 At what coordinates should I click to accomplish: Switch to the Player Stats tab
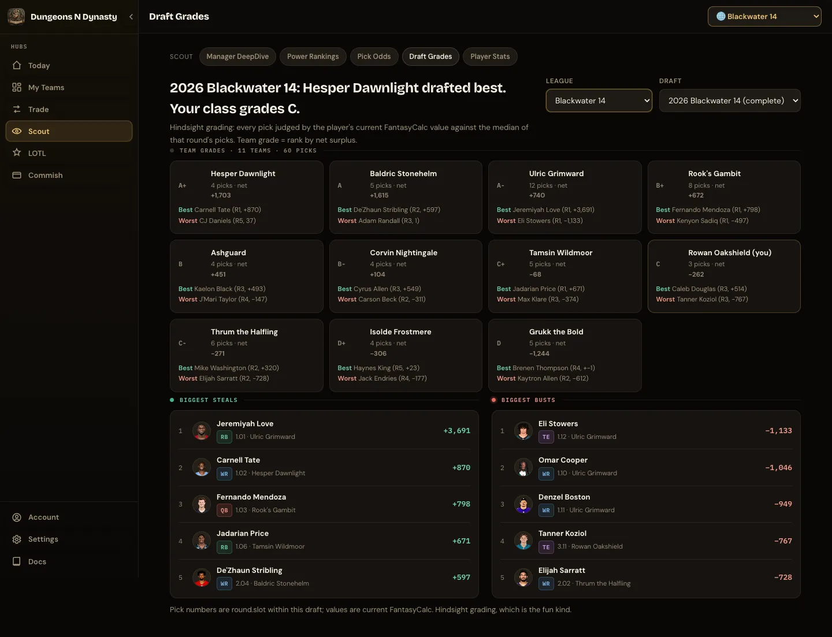coord(490,57)
